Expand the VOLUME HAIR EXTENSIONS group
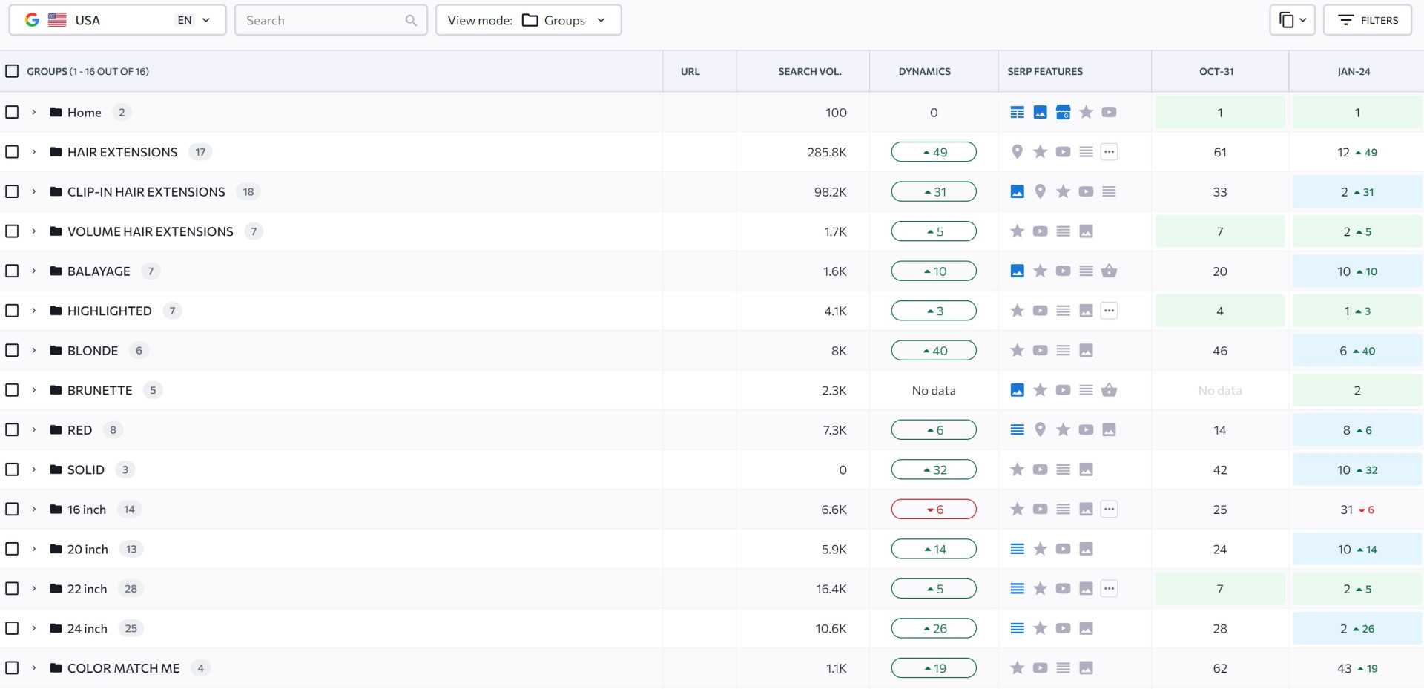This screenshot has height=689, width=1424. [33, 231]
